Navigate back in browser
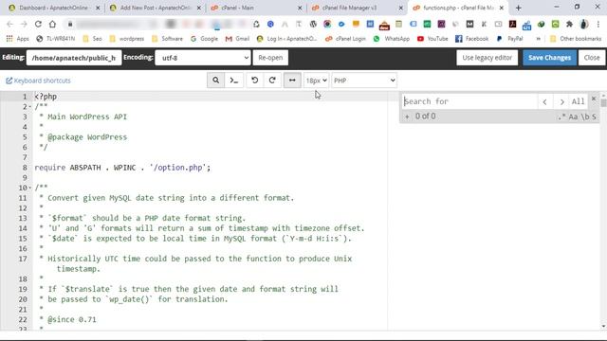 pyautogui.click(x=9, y=24)
